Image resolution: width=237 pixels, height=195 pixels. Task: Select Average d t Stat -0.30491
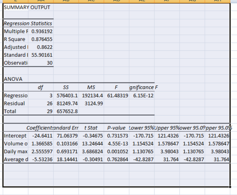(91, 159)
